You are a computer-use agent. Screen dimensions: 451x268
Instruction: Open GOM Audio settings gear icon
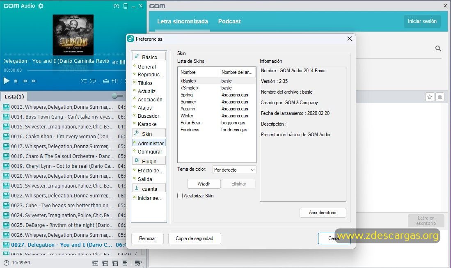coord(41,6)
